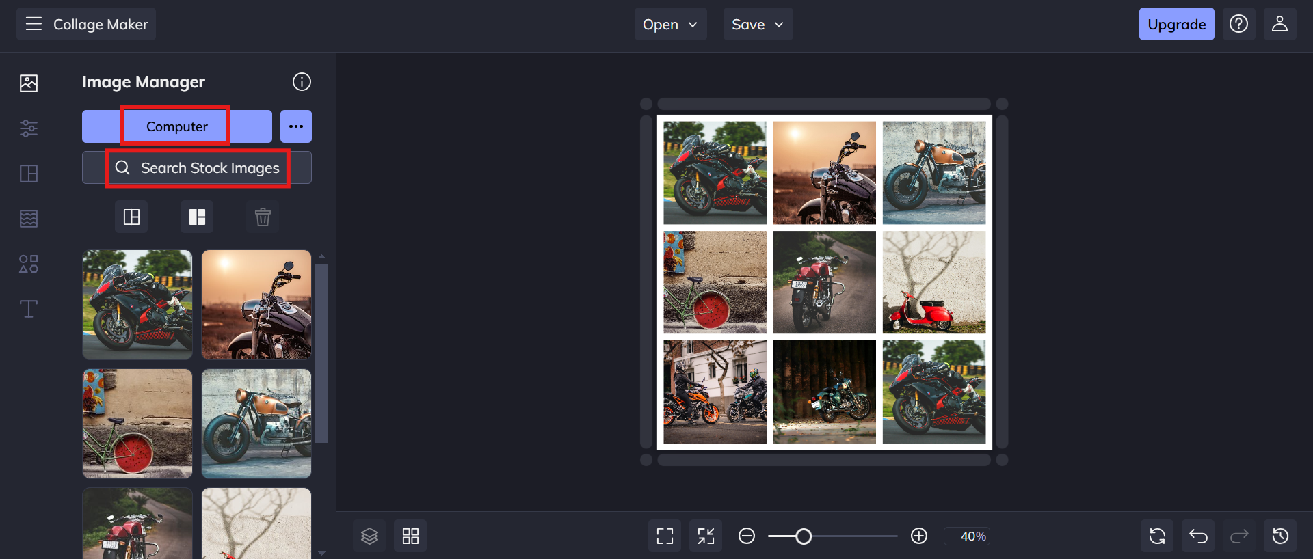Select the red sport motorcycle panel thumbnail

pyautogui.click(x=137, y=305)
